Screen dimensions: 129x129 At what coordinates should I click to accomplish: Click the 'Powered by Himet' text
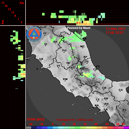tap(79, 28)
